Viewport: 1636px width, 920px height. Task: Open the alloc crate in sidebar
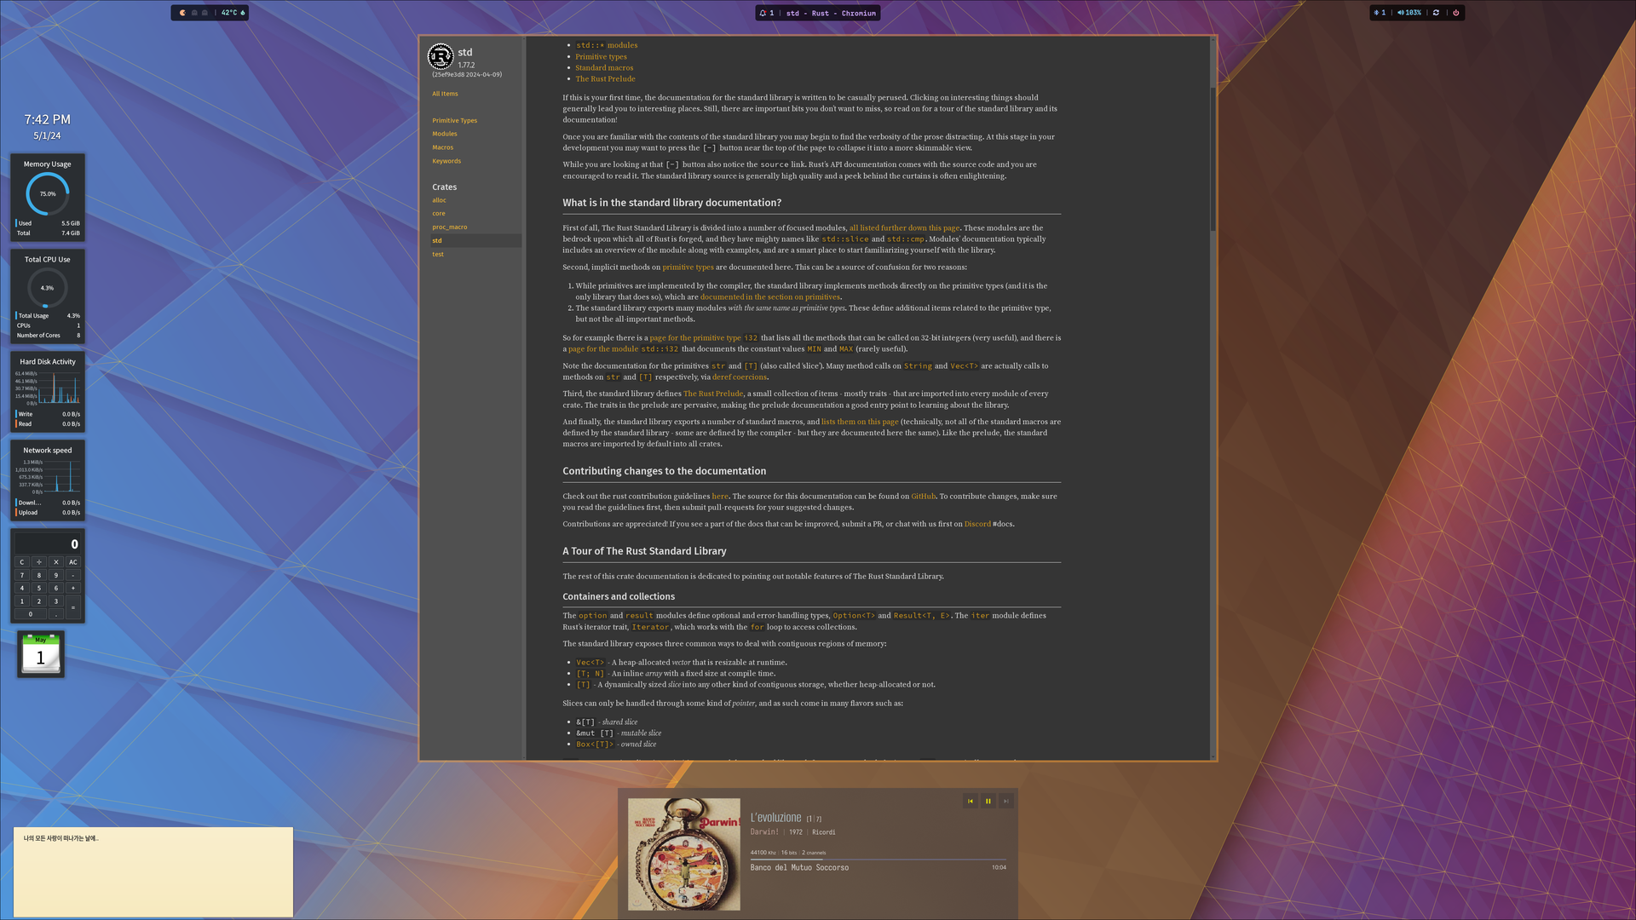click(439, 200)
